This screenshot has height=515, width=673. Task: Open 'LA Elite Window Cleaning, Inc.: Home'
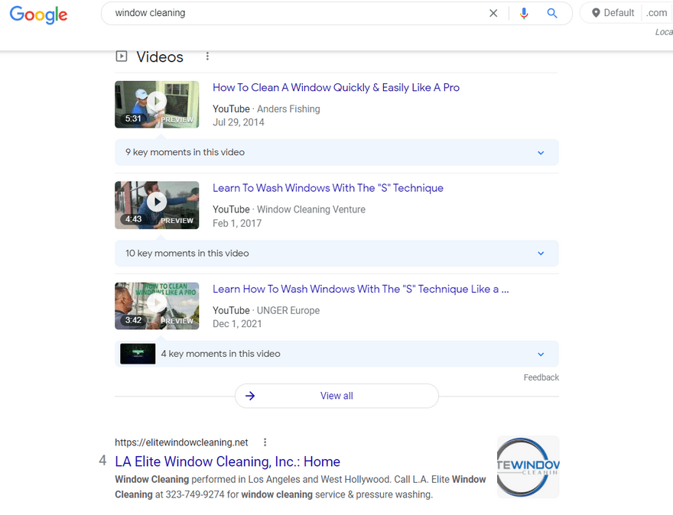[227, 462]
